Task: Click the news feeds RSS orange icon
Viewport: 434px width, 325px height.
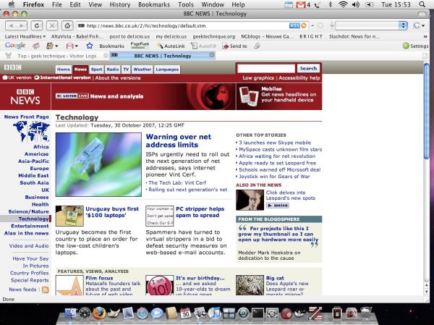Action: pyautogui.click(x=45, y=290)
